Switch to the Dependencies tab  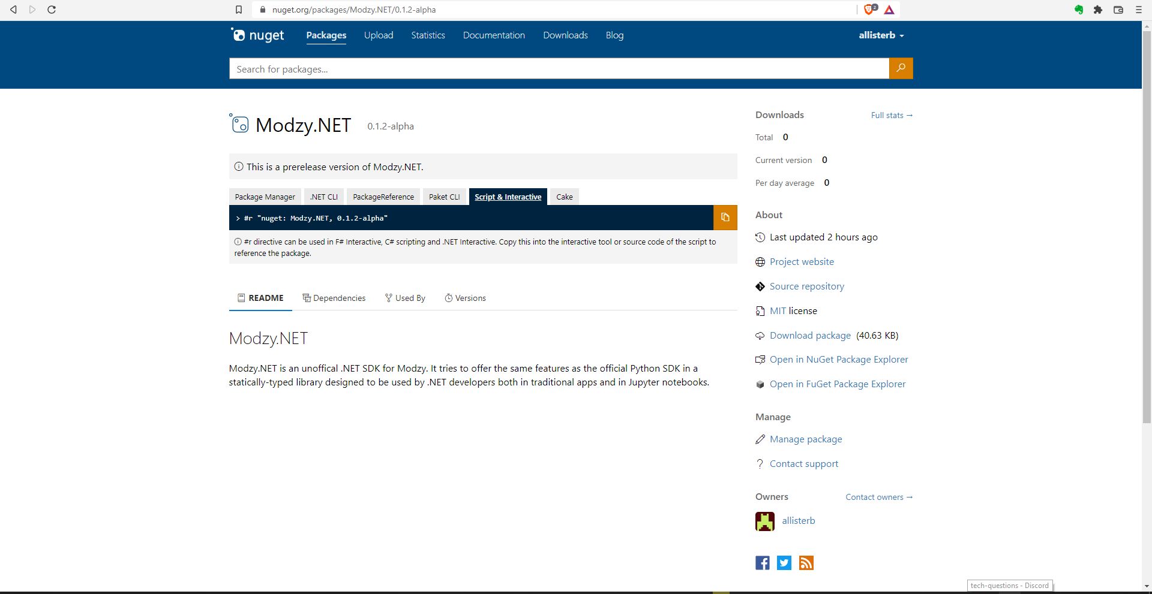(334, 298)
